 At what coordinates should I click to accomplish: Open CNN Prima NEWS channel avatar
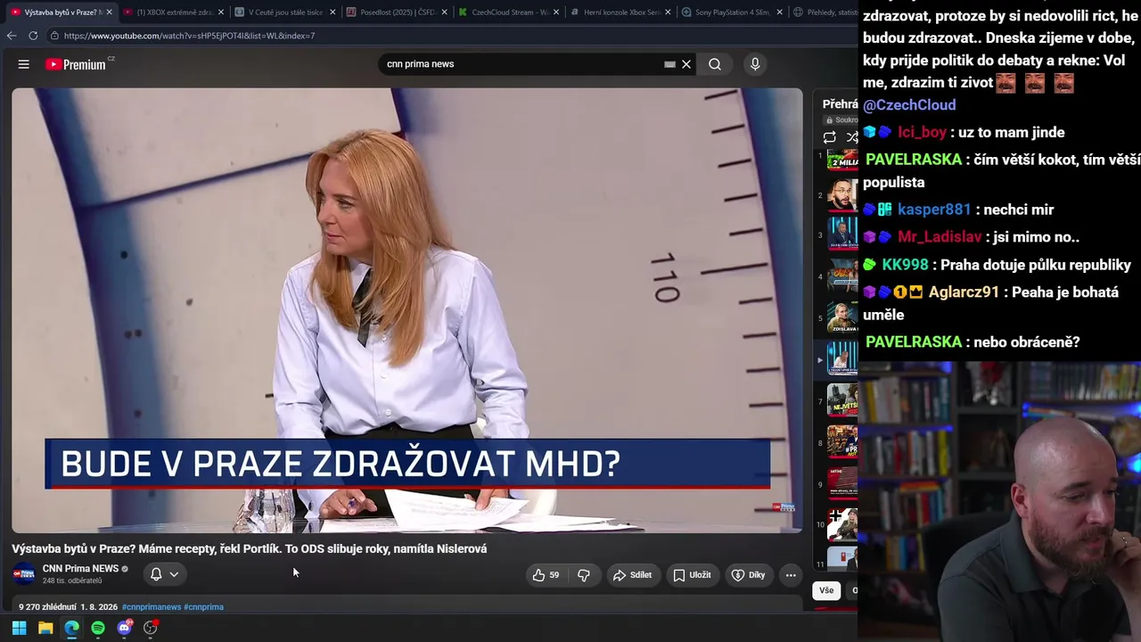[x=24, y=574]
